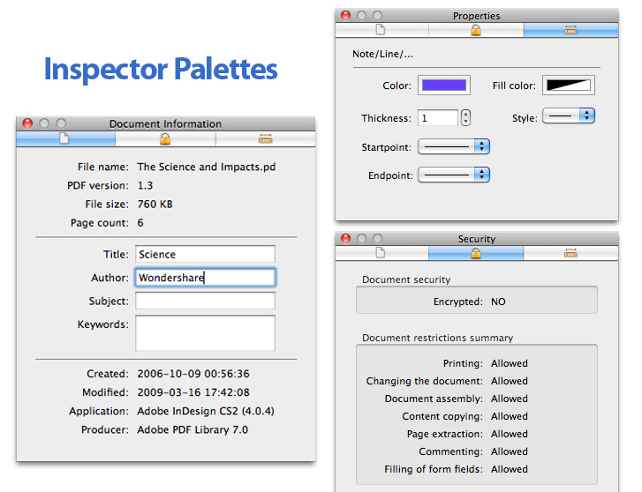Image resolution: width=642 pixels, height=492 pixels.
Task: Click the Keywords text area
Action: pos(205,333)
